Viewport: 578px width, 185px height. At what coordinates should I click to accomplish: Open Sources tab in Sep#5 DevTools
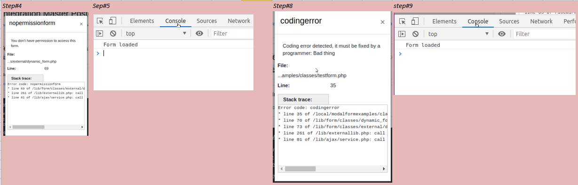click(207, 21)
